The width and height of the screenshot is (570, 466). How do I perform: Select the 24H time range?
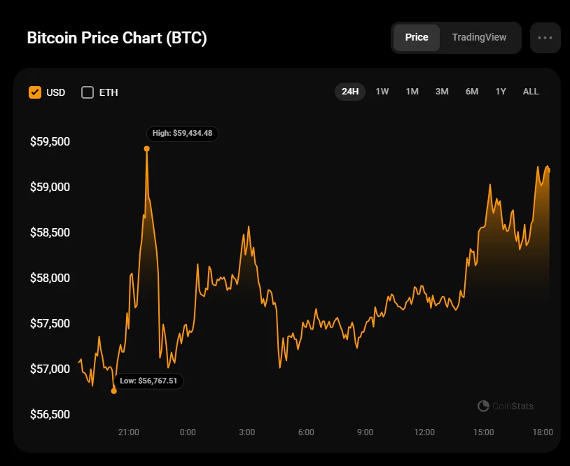(x=350, y=92)
